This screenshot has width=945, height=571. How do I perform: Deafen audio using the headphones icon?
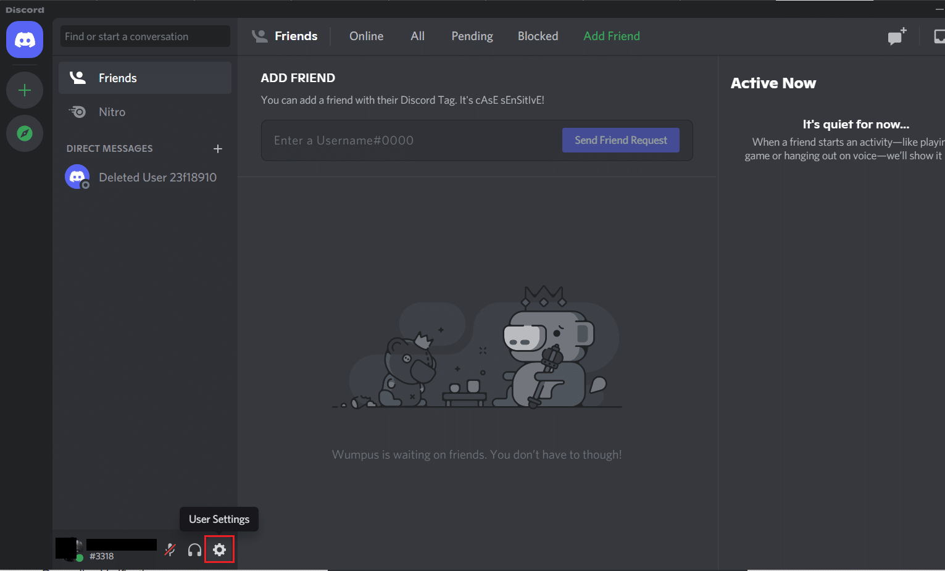pos(194,549)
